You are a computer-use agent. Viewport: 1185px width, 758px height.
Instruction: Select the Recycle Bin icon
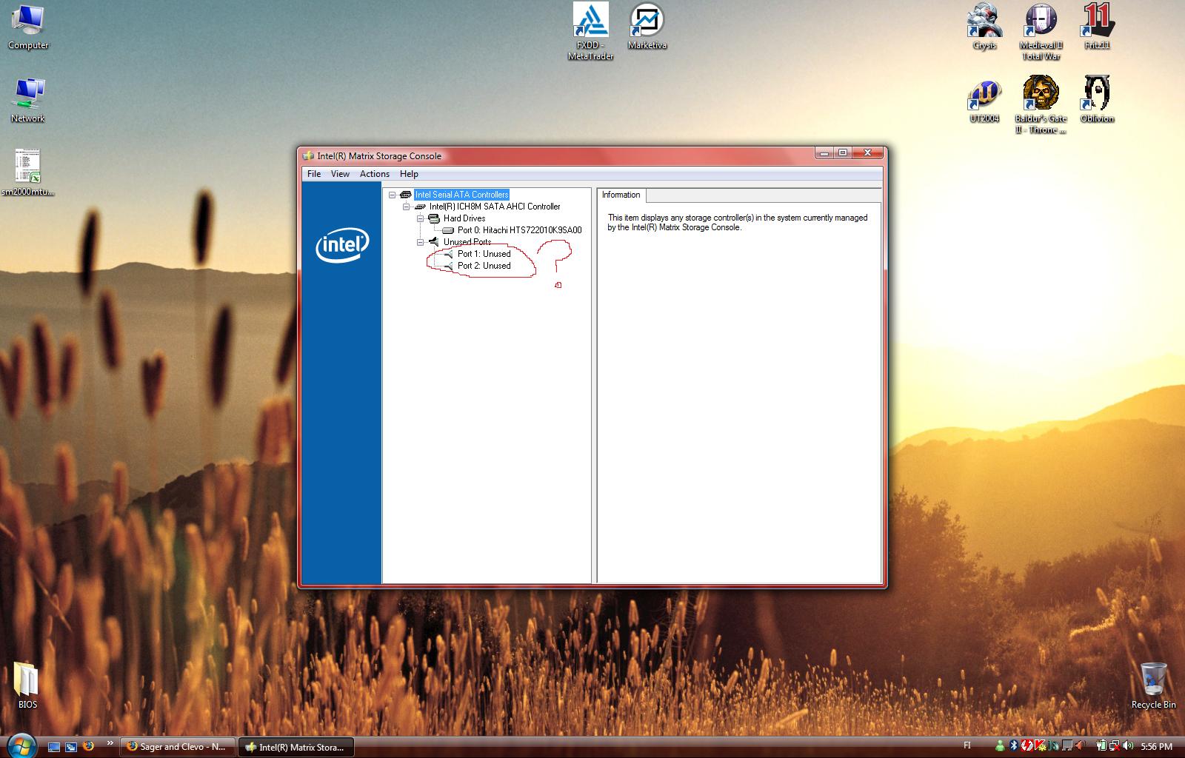[1153, 685]
